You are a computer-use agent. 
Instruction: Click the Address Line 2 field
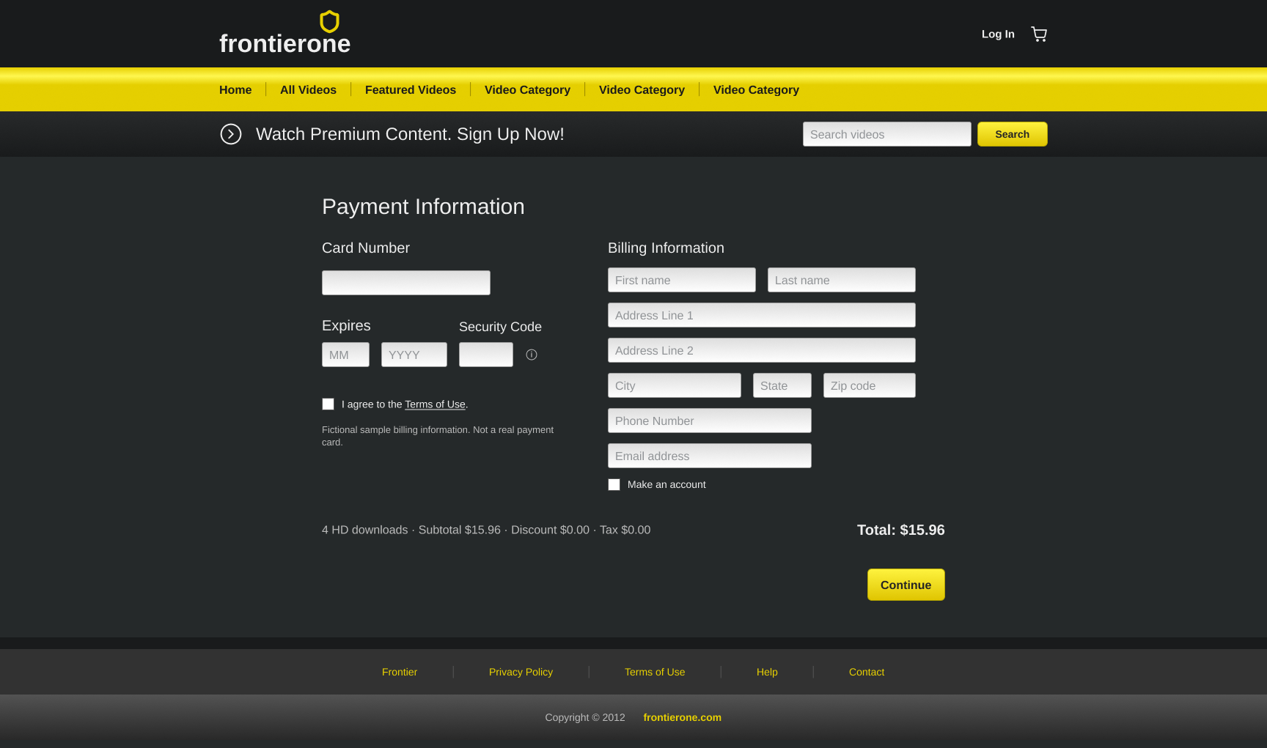click(761, 350)
